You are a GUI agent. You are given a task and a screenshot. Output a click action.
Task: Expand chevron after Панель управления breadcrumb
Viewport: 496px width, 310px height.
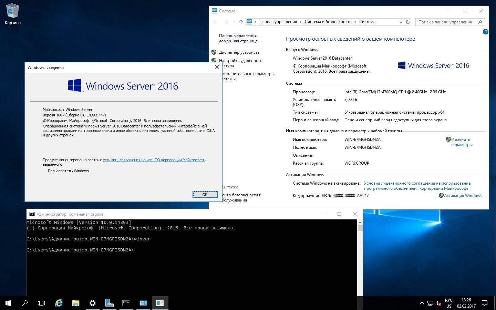(301, 22)
